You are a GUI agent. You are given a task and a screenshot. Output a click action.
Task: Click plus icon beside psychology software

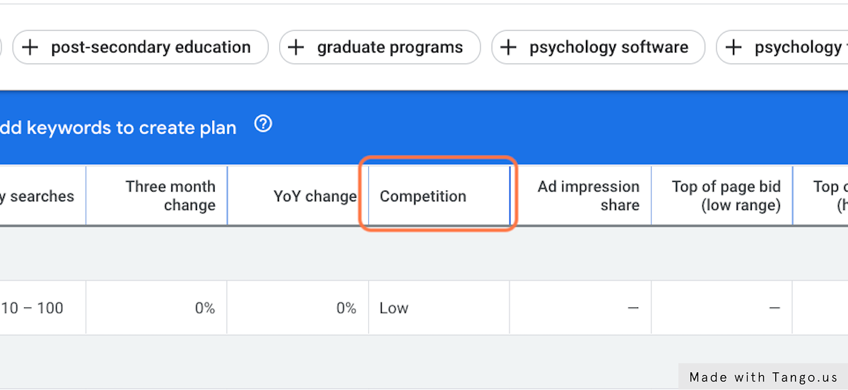[508, 47]
